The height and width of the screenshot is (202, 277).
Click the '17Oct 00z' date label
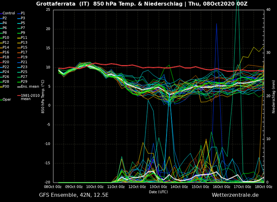point(242,187)
